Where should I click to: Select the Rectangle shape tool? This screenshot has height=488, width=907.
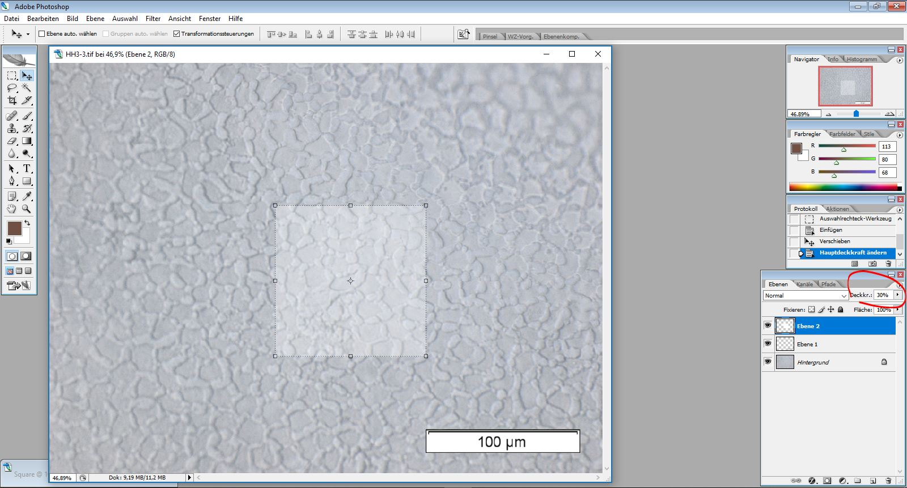click(x=27, y=181)
